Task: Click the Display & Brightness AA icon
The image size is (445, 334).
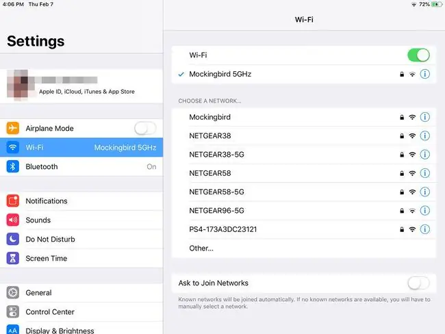Action: click(13, 329)
